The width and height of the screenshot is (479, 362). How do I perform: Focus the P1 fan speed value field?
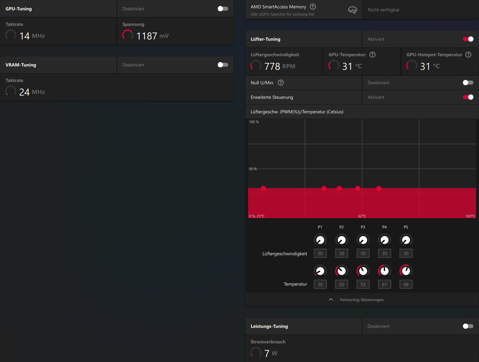tap(320, 253)
